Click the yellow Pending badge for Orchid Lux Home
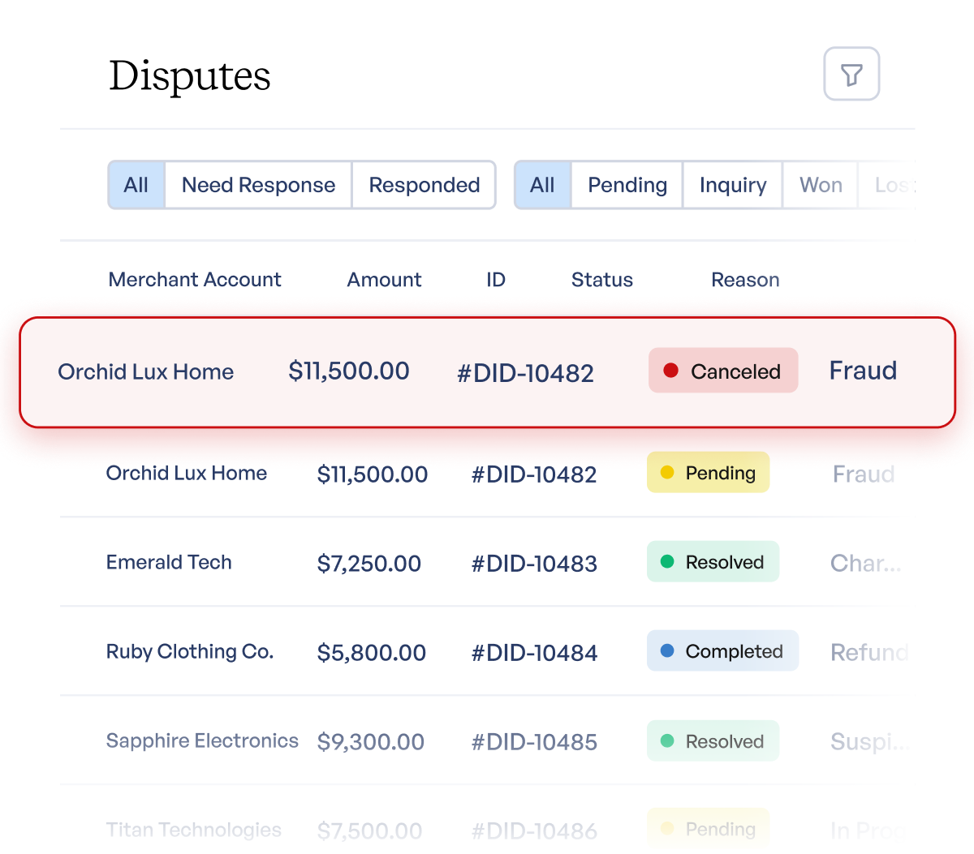The height and width of the screenshot is (854, 974). coord(708,473)
